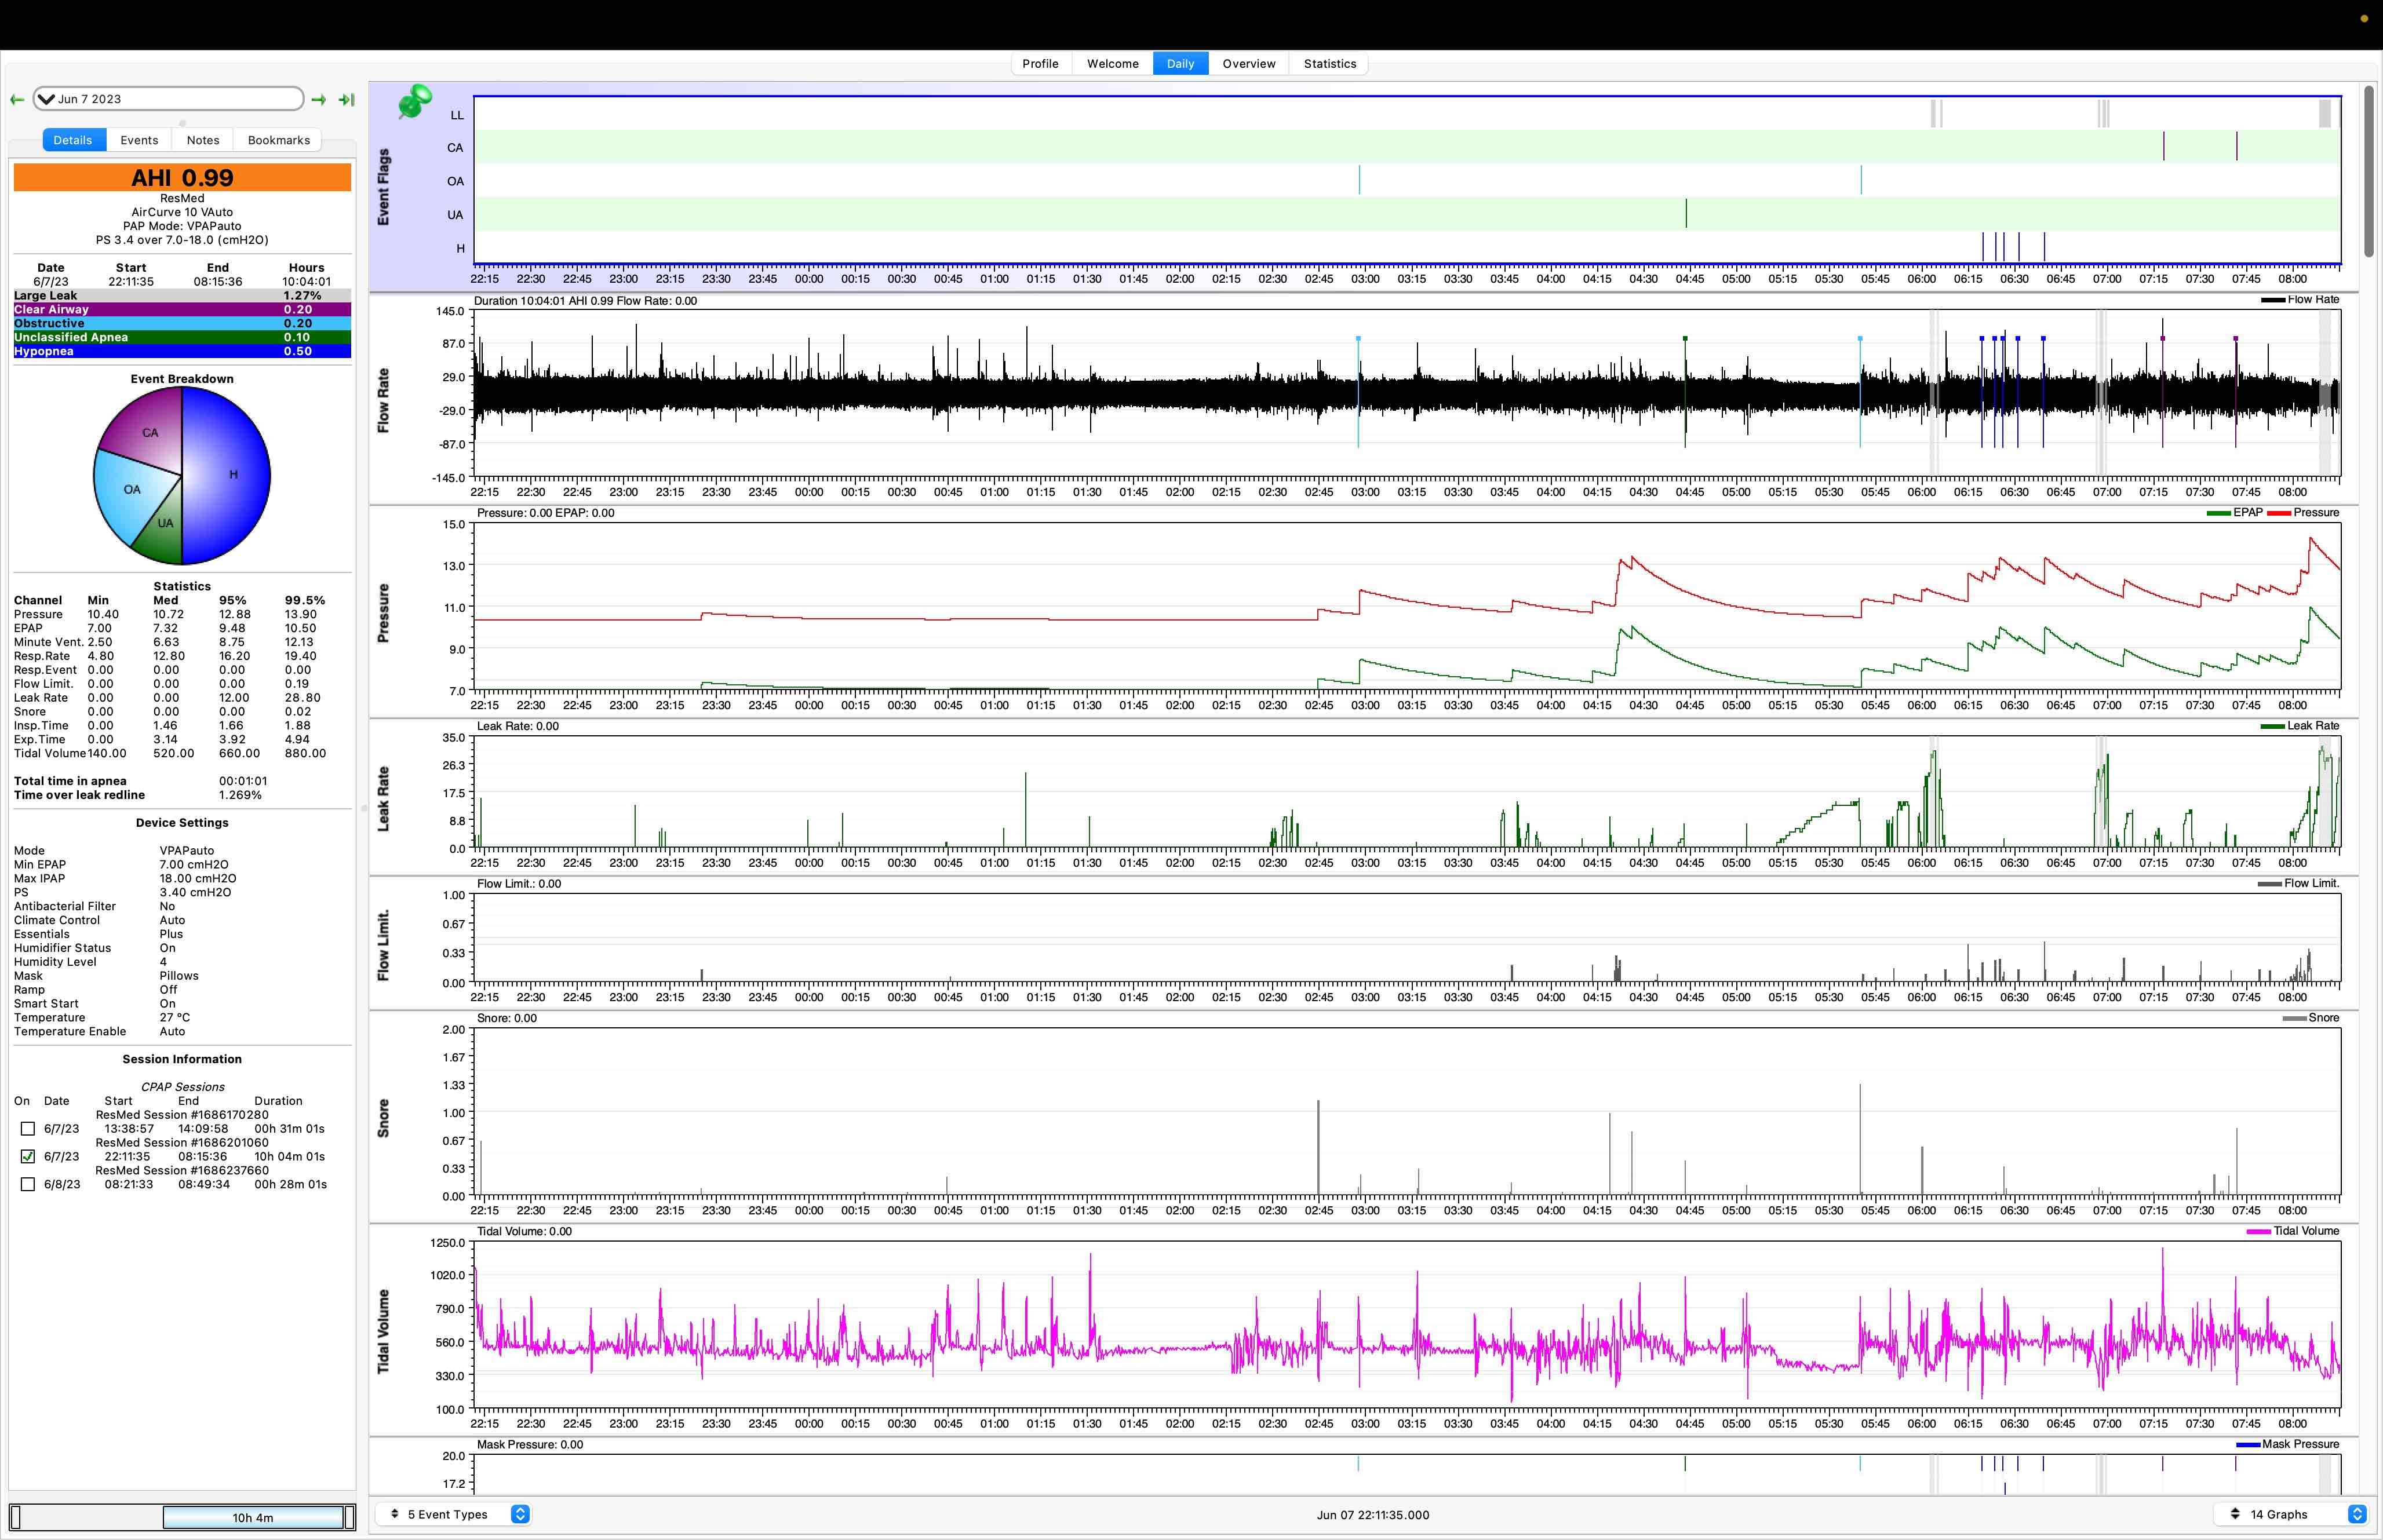The width and height of the screenshot is (2383, 1540).
Task: Click the blue Hypopnea row
Action: (182, 352)
